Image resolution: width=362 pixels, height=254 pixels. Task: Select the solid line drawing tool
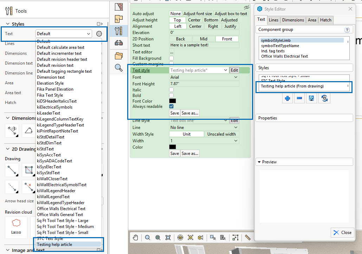[12, 170]
